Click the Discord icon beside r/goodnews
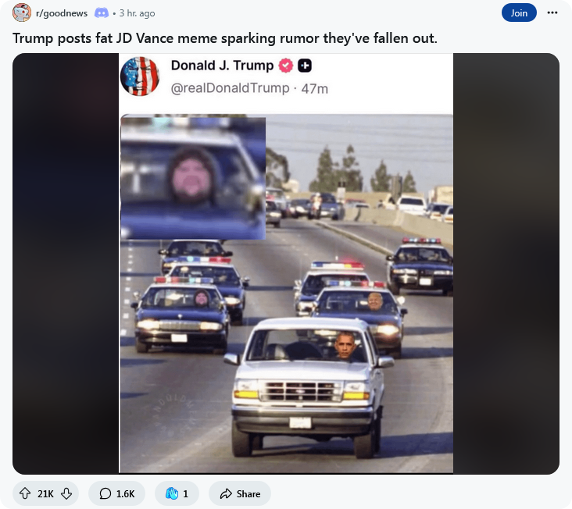 point(102,13)
